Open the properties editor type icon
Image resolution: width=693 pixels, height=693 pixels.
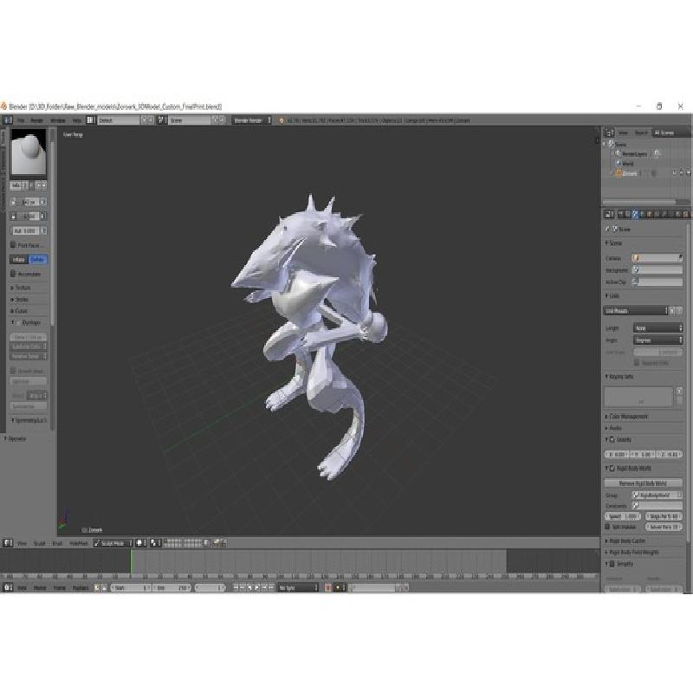[609, 214]
